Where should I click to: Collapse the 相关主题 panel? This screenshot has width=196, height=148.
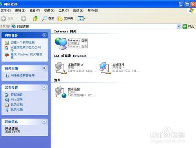(x=44, y=68)
